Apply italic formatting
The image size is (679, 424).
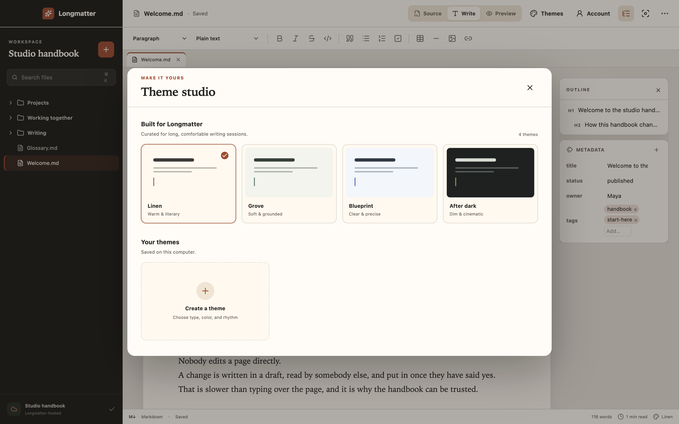tap(295, 38)
